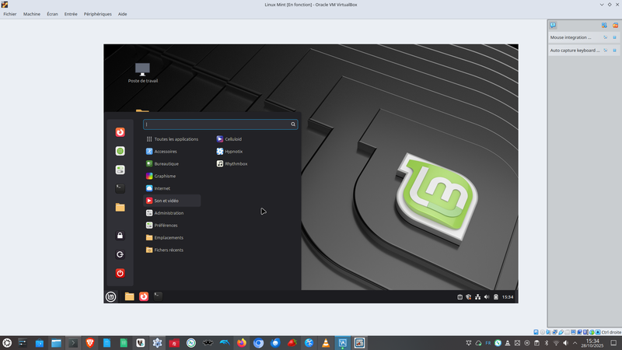
Task: Show Toutes les applications
Action: (174, 139)
